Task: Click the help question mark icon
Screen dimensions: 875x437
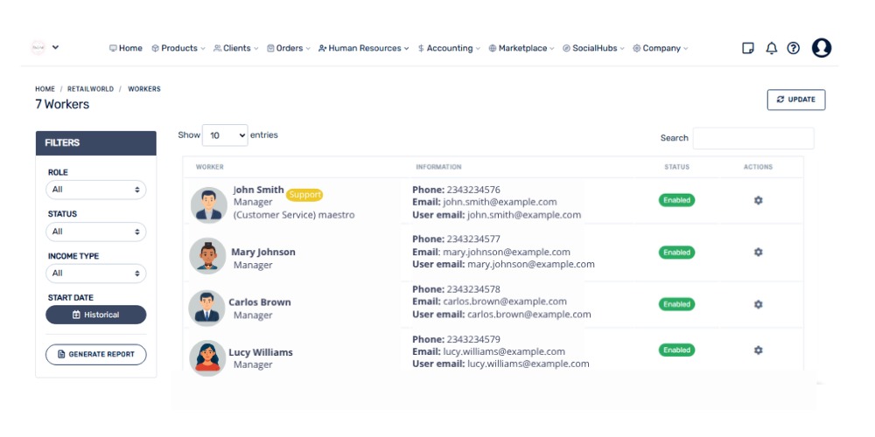Action: (x=794, y=49)
